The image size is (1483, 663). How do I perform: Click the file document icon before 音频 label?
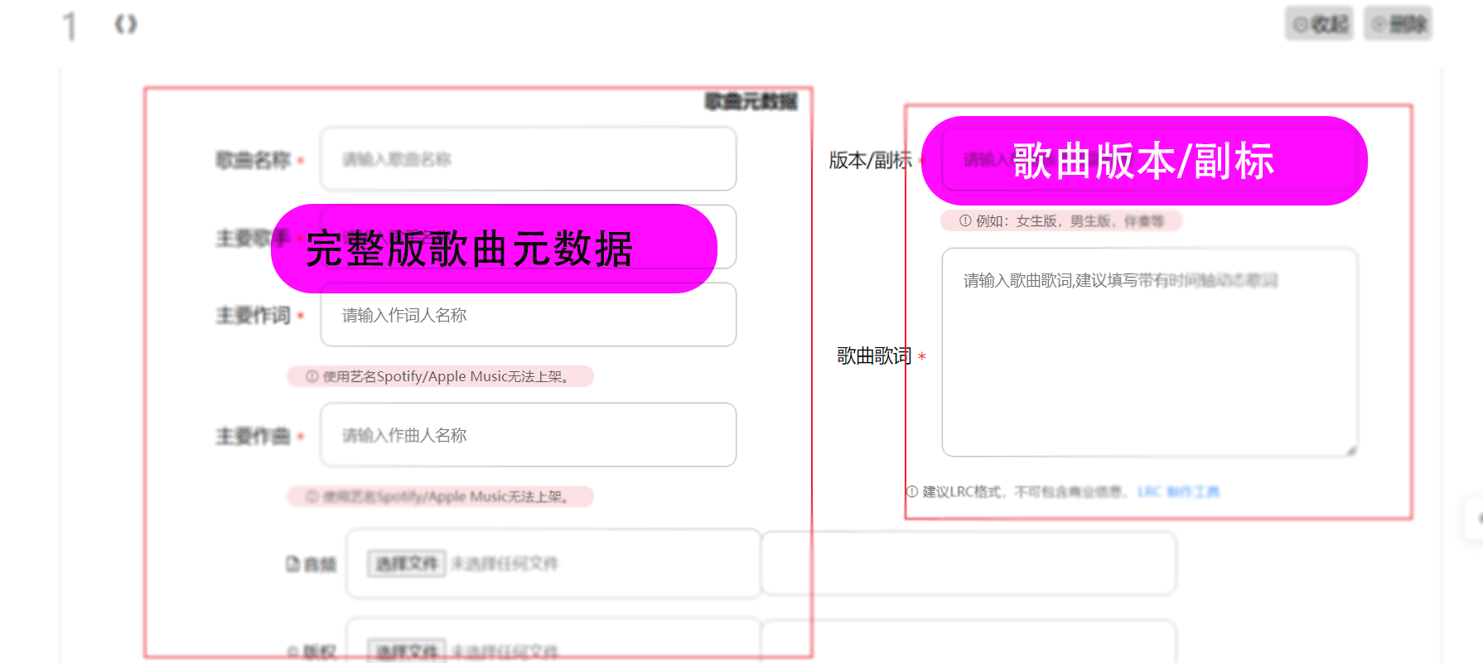pos(292,564)
